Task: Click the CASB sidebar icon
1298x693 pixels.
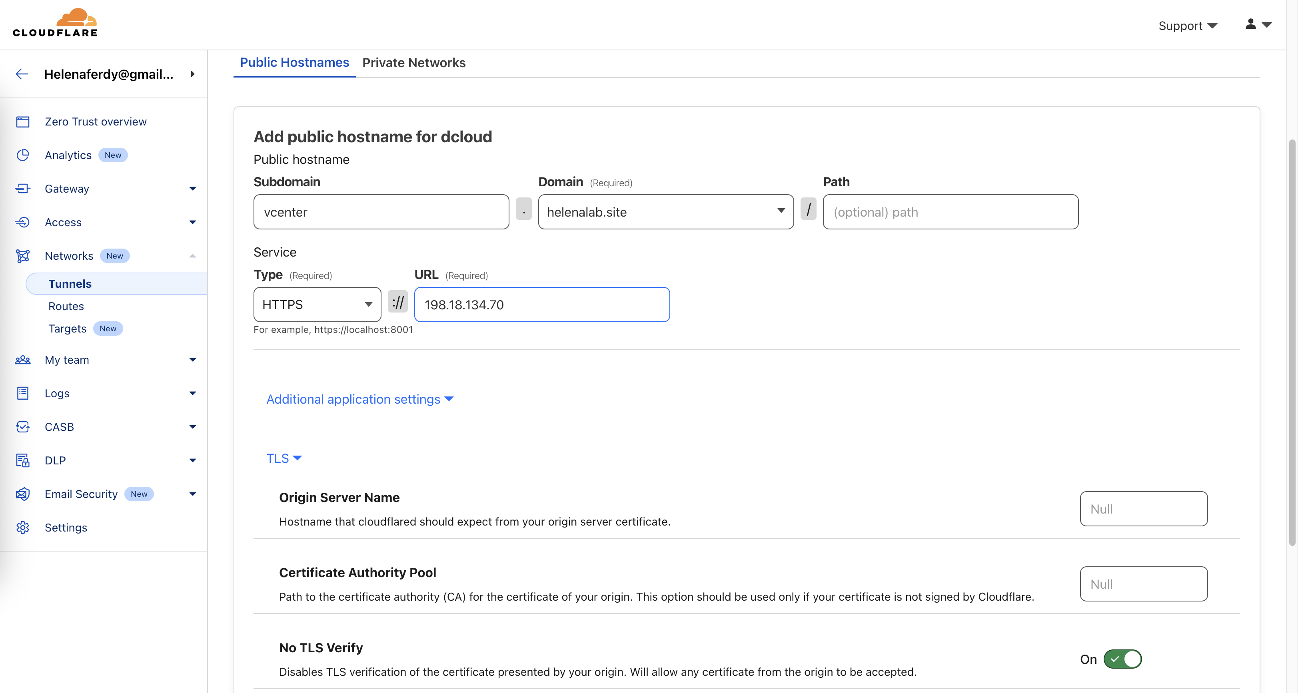Action: tap(23, 427)
